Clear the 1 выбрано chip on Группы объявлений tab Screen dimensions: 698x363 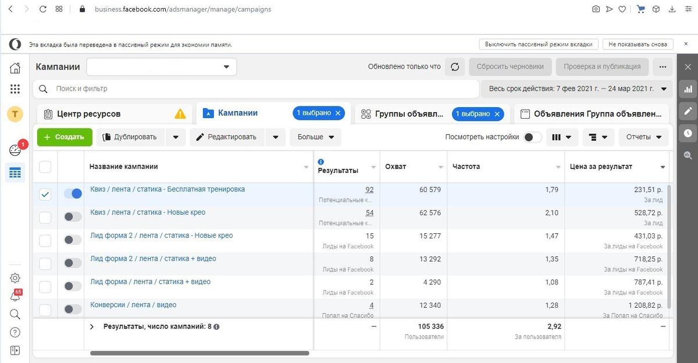[x=497, y=114]
